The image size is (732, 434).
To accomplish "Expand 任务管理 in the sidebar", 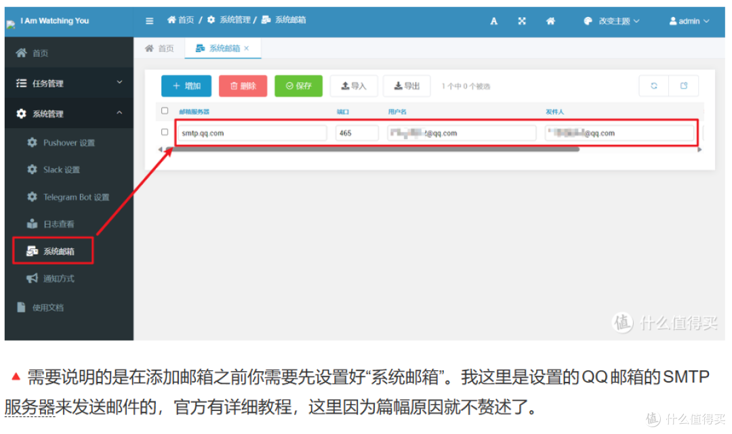I will tap(41, 83).
